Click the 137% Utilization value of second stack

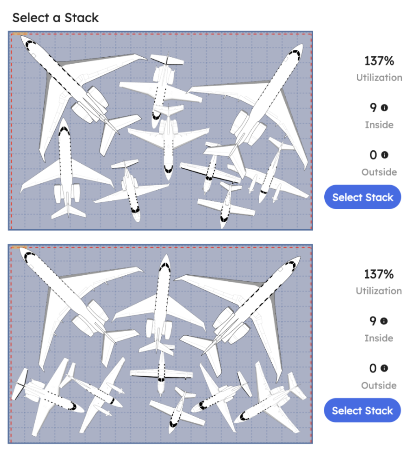coord(379,274)
